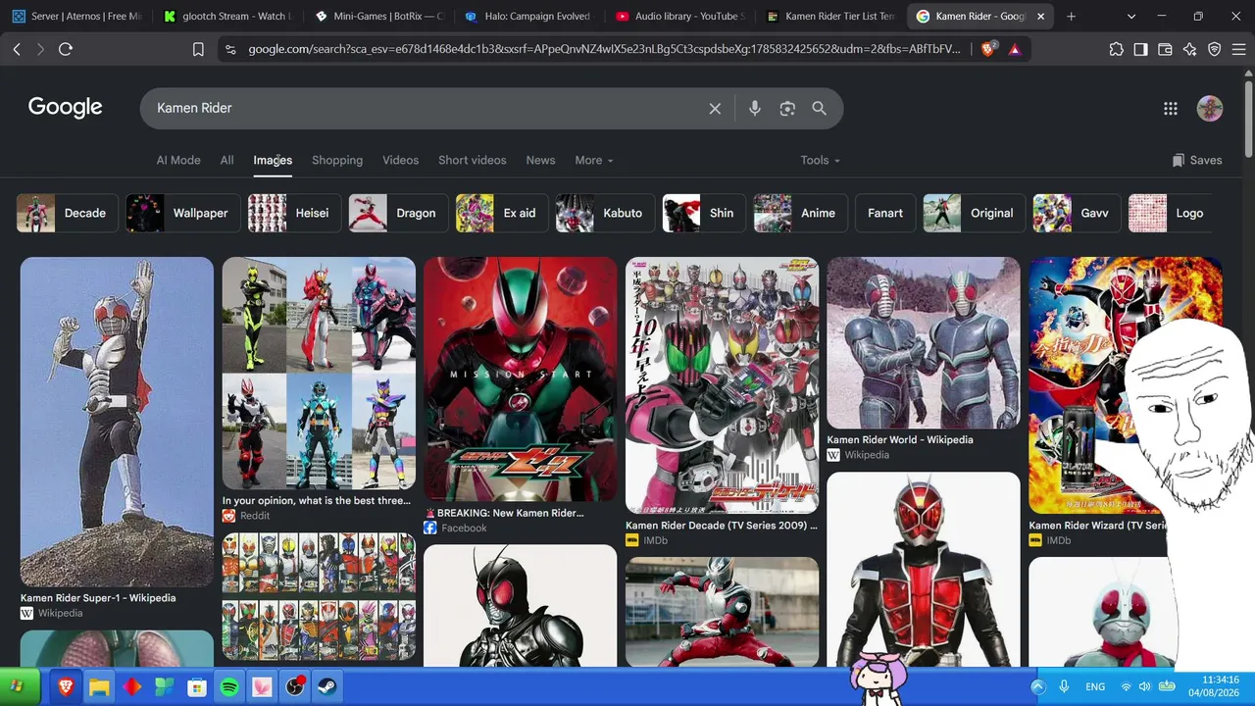Switch to the Shopping tab
Screen dimensions: 1255x706
click(x=337, y=161)
